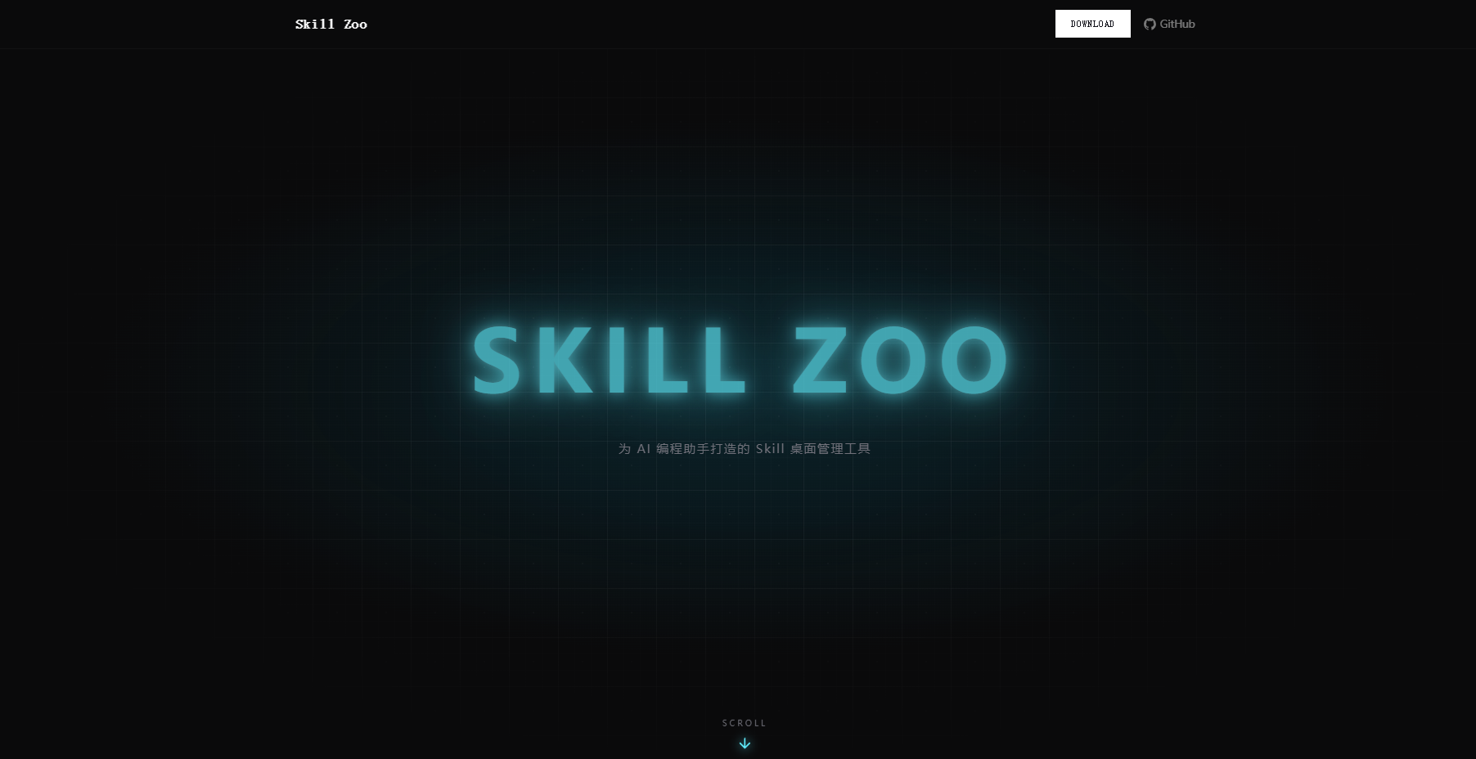Click the GitHub octocat icon
This screenshot has width=1476, height=759.
tap(1150, 24)
